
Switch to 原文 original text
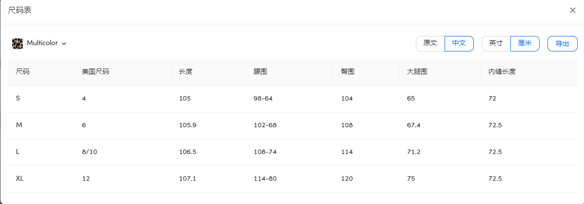[430, 43]
